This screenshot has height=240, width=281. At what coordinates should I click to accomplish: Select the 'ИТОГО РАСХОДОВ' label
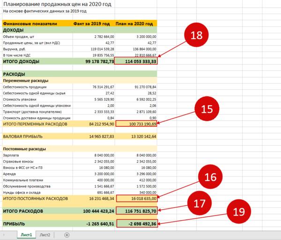pyautogui.click(x=23, y=211)
